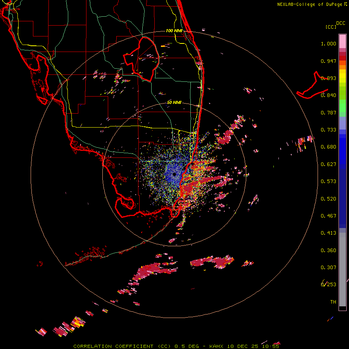
Task: Click the KAMX radar site identifier
Action: (216, 346)
